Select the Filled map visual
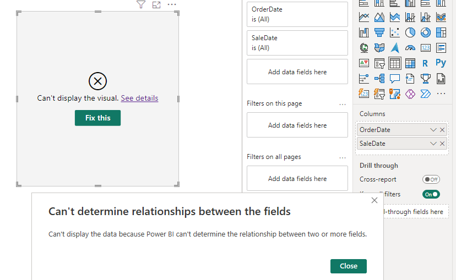 (x=379, y=48)
